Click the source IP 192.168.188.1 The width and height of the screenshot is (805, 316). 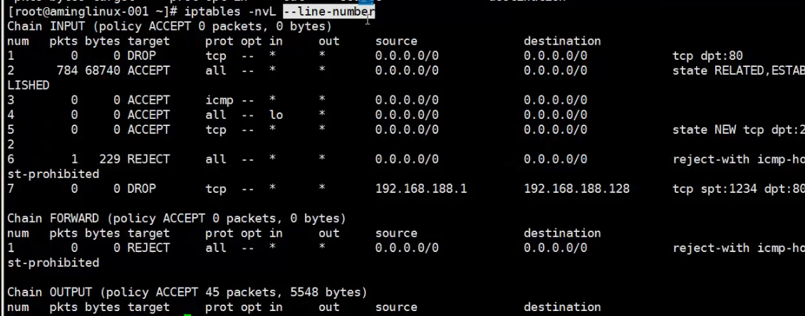coord(421,189)
